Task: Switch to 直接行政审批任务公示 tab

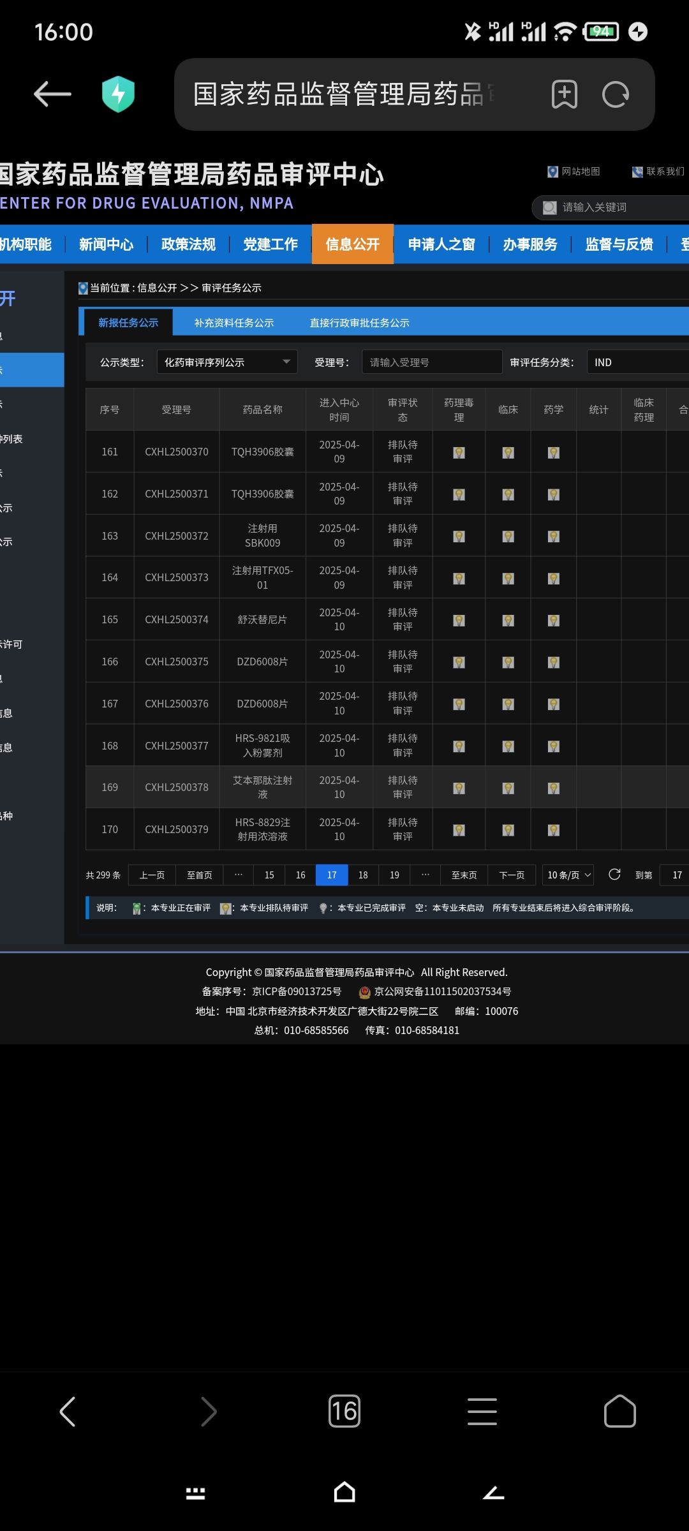Action: pos(360,323)
